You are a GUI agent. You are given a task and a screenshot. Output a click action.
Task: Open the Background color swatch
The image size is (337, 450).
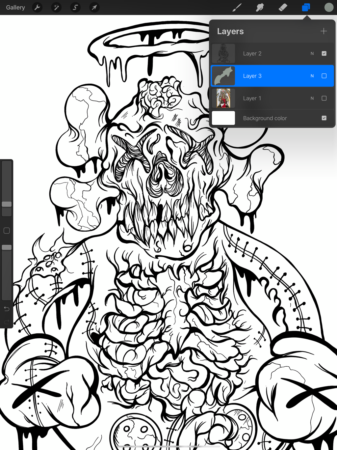[x=223, y=118]
